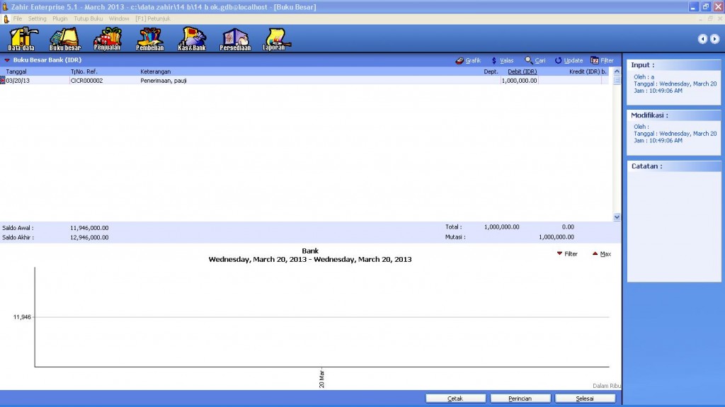The width and height of the screenshot is (725, 407).
Task: Click the Perincian button
Action: tap(520, 399)
